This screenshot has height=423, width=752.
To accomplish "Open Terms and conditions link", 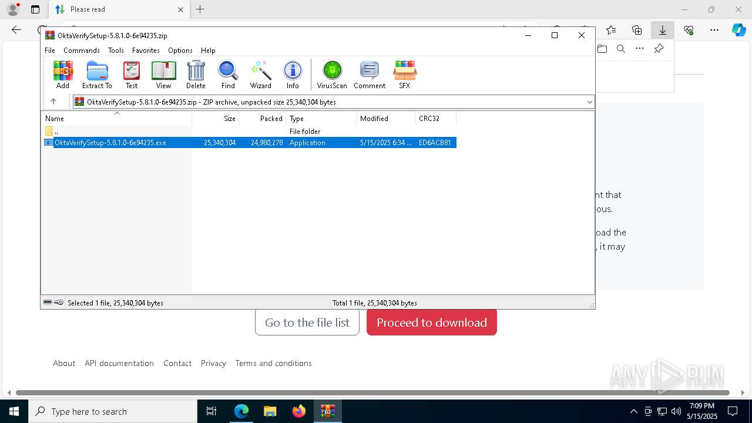I will pos(274,363).
